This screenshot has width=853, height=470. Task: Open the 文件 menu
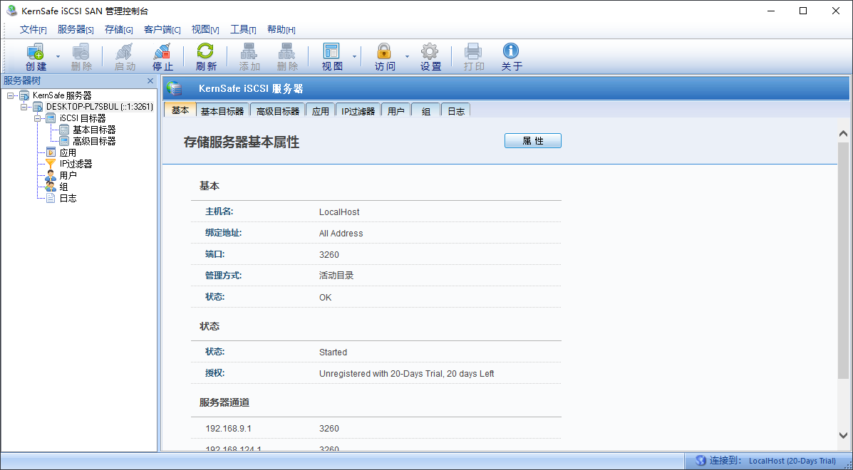coord(33,29)
